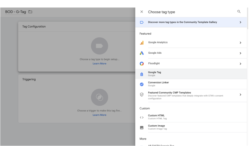Open Featured Community CMP Templates
This screenshot has width=251, height=146.
click(191, 95)
